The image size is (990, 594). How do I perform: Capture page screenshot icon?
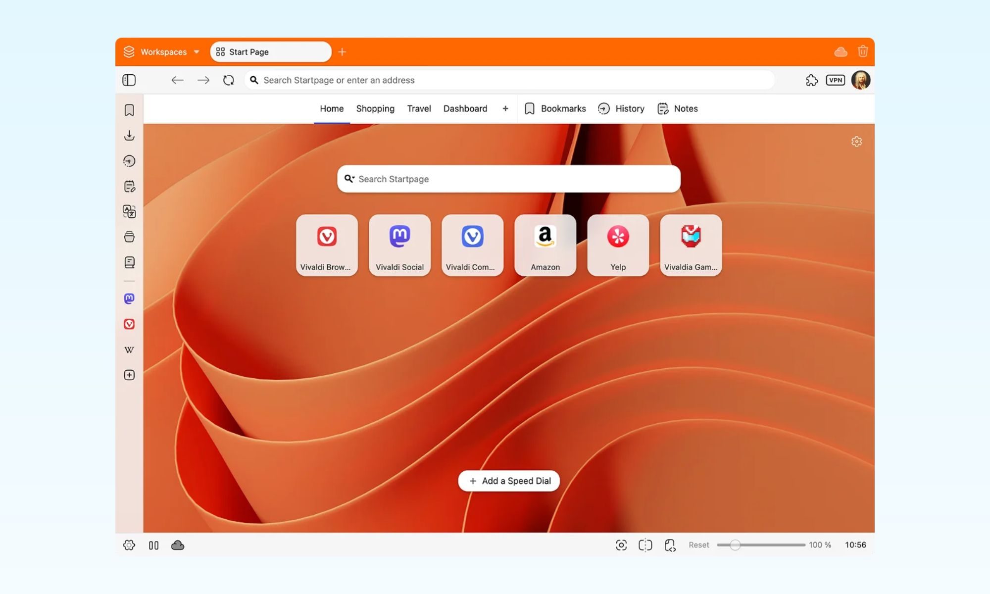(621, 545)
